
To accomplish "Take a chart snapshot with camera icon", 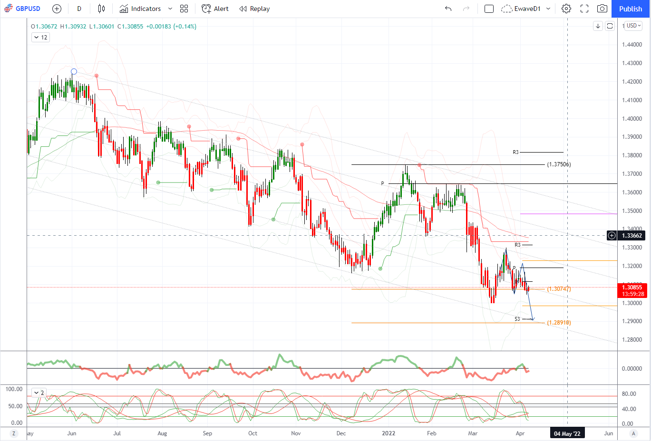I will 602,9.
